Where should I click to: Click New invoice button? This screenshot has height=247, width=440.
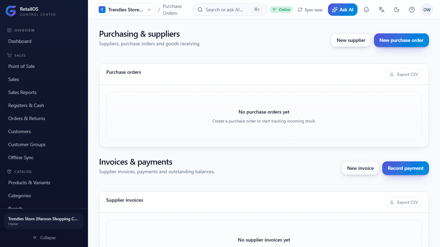pos(360,168)
